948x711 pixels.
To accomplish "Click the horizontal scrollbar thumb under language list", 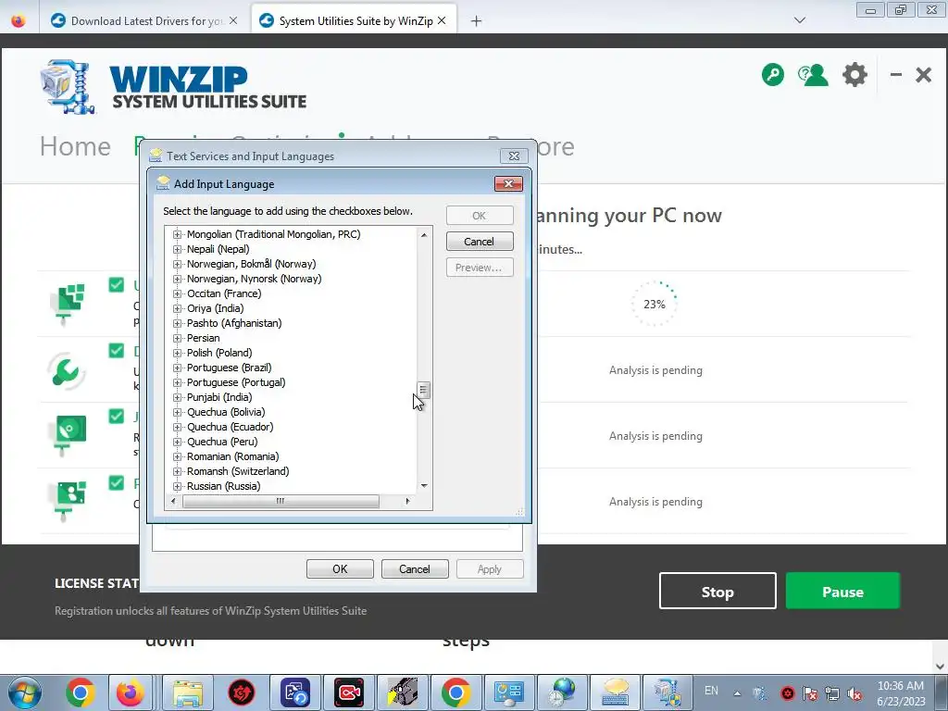I will (x=281, y=501).
